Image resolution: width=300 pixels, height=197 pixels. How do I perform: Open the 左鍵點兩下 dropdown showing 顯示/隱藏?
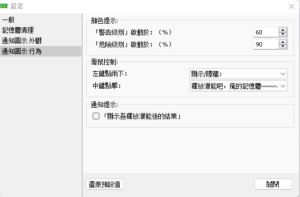tap(239, 74)
